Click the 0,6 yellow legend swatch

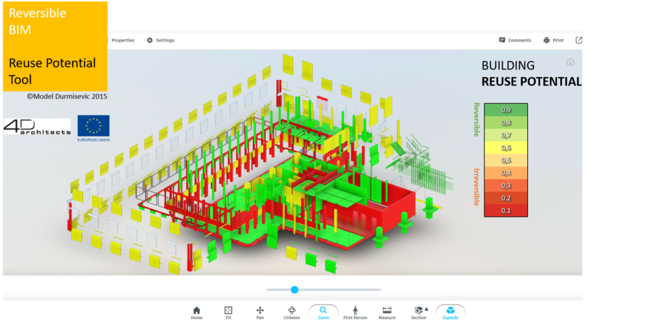(x=506, y=148)
